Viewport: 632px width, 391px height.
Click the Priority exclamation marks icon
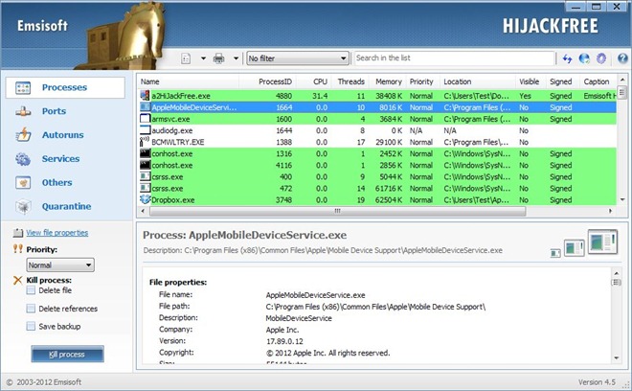17,248
